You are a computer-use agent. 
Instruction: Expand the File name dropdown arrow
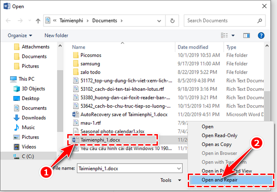(179, 169)
